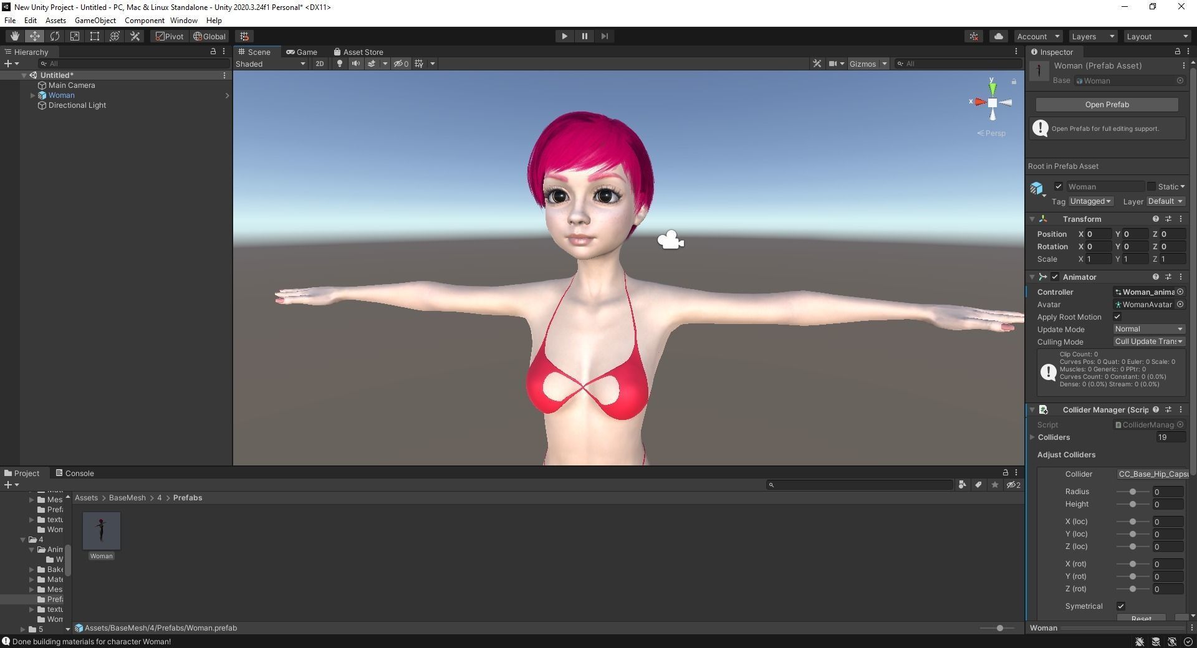Open the Layers dropdown
This screenshot has height=648, width=1197.
click(x=1092, y=36)
